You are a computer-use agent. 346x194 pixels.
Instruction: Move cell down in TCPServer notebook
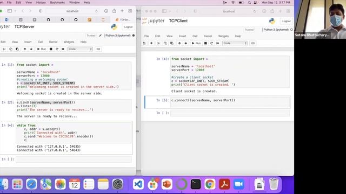coord(31,49)
